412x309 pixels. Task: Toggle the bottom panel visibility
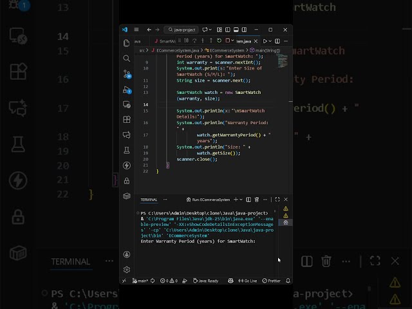point(236,30)
